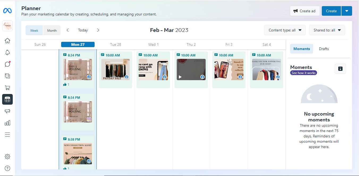This screenshot has width=359, height=176.
Task: Click Facebook badge on Day 1 Posting post
Action: click(x=89, y=77)
